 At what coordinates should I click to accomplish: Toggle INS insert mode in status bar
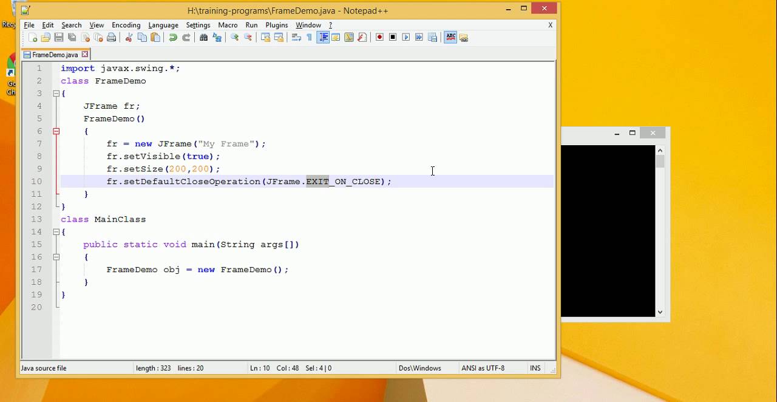535,368
